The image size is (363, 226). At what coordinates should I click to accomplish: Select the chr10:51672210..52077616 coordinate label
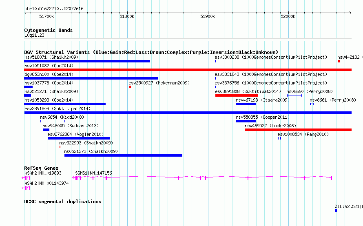pos(54,9)
